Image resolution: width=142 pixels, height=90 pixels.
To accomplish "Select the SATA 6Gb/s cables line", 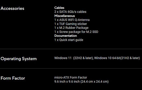I will tap(70, 12).
